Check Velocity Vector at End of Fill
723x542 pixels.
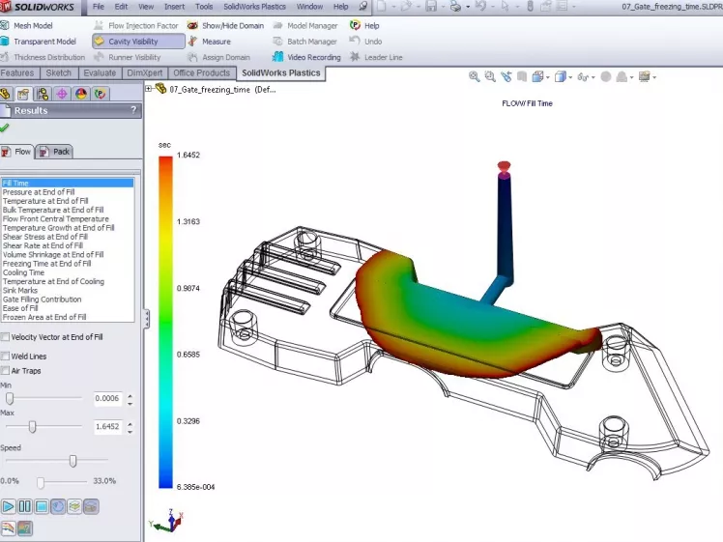coord(5,337)
